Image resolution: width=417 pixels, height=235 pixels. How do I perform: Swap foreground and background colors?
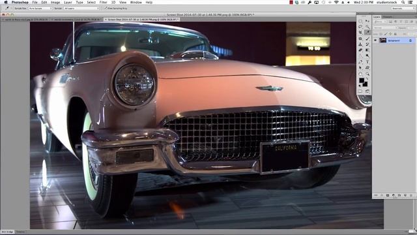coord(367,78)
